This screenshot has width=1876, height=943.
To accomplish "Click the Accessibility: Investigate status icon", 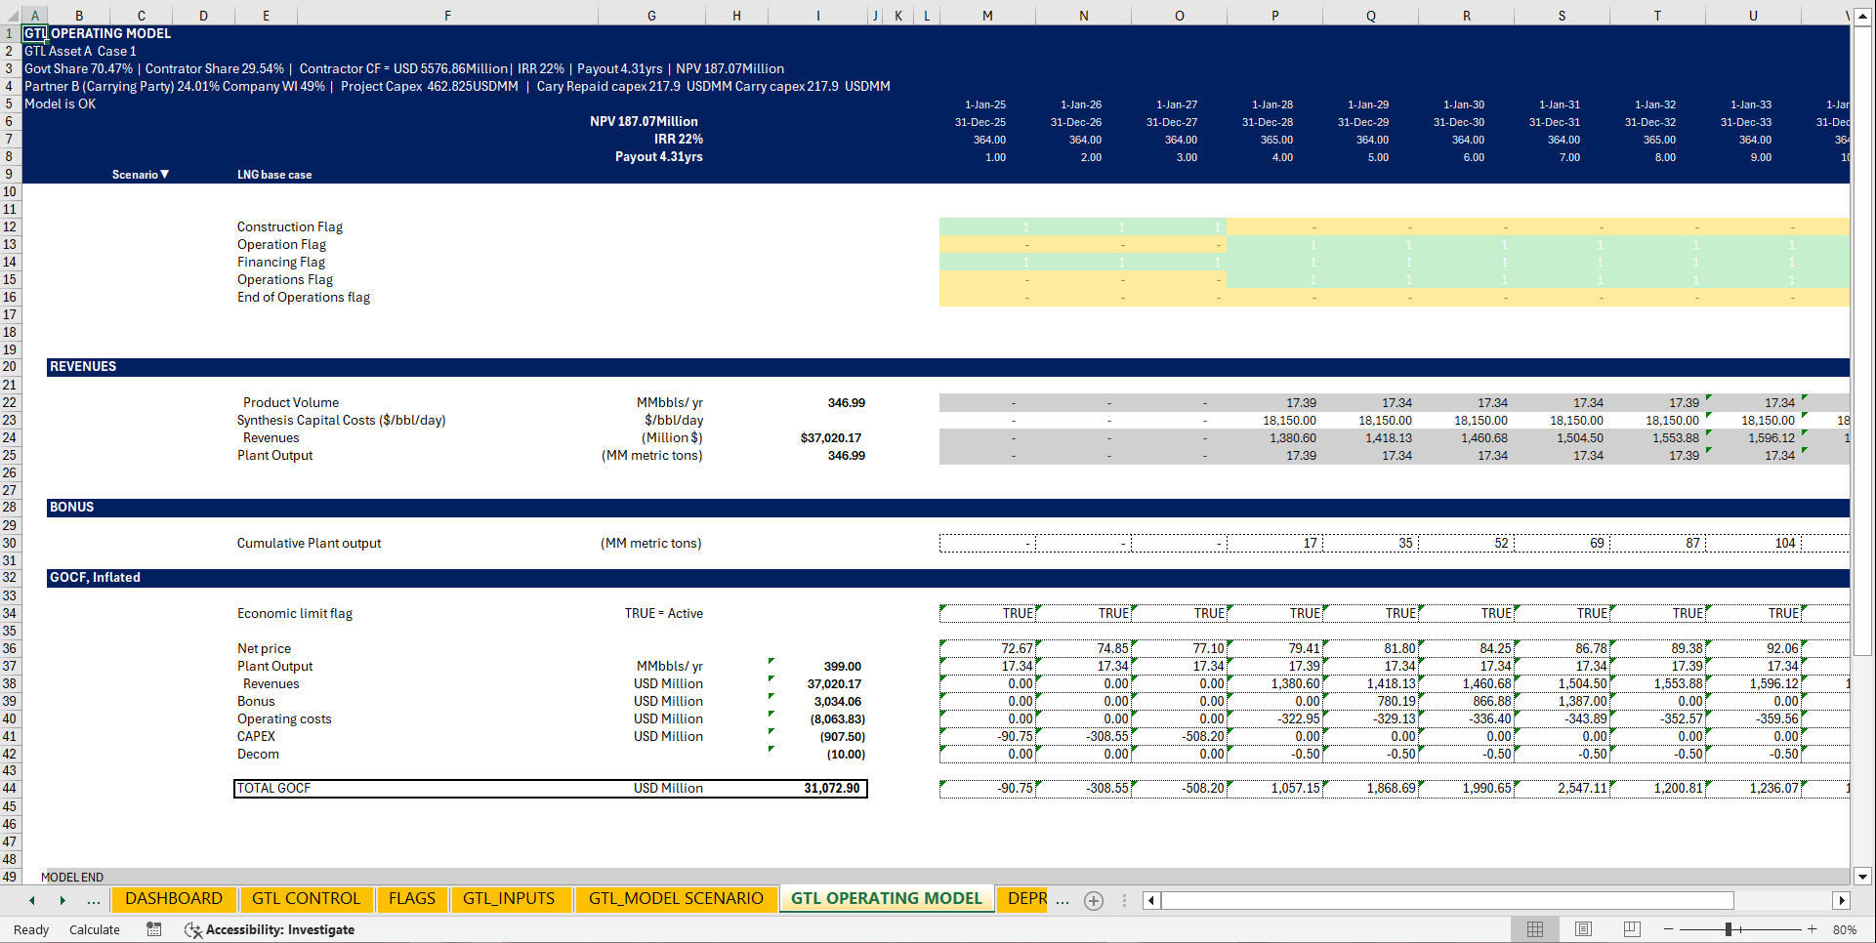I will 270,929.
